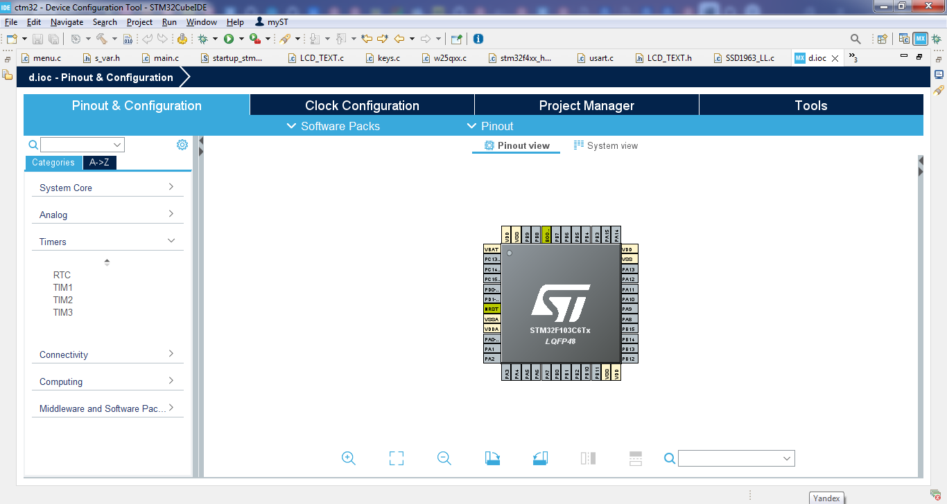Select TIM3 in the Timers list
This screenshot has height=504, width=947.
tap(62, 312)
